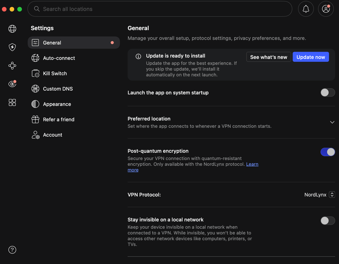Click the Preferred location heading
Image resolution: width=339 pixels, height=264 pixels.
pos(149,119)
